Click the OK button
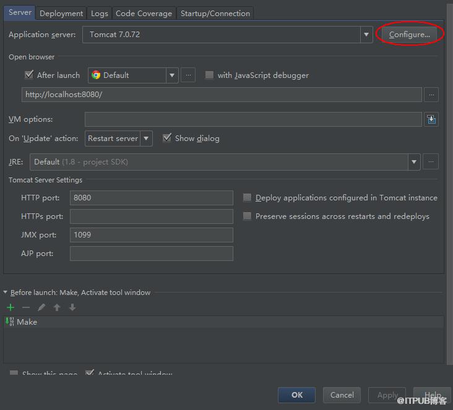This screenshot has width=453, height=410. (x=296, y=395)
